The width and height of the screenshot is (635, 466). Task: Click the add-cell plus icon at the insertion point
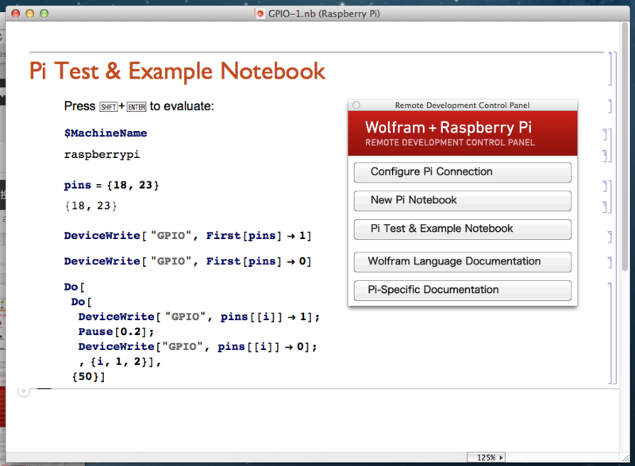(24, 391)
